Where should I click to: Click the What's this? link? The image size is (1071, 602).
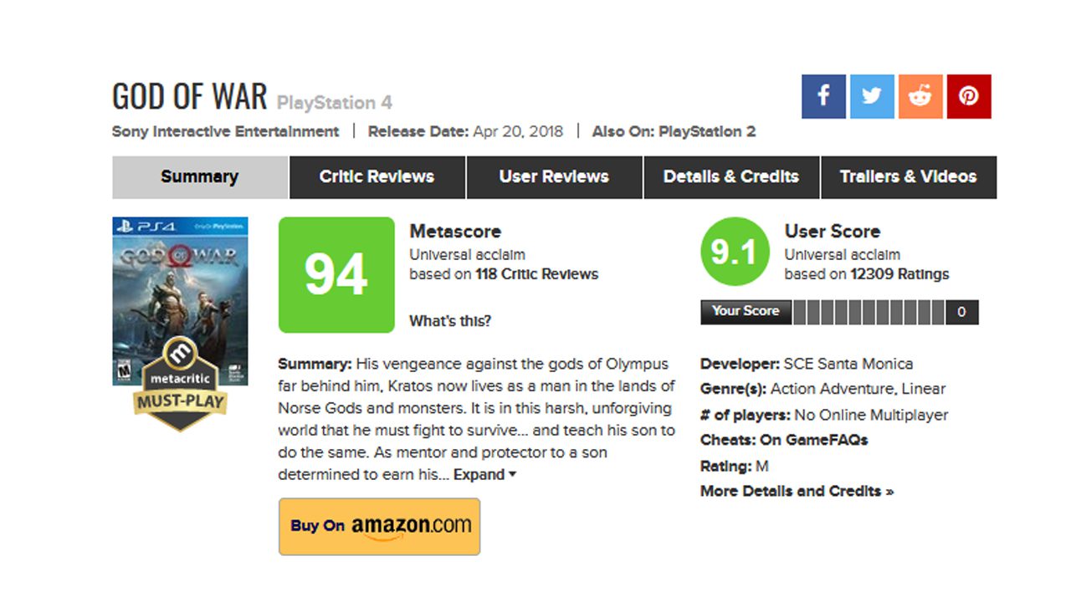coord(450,321)
